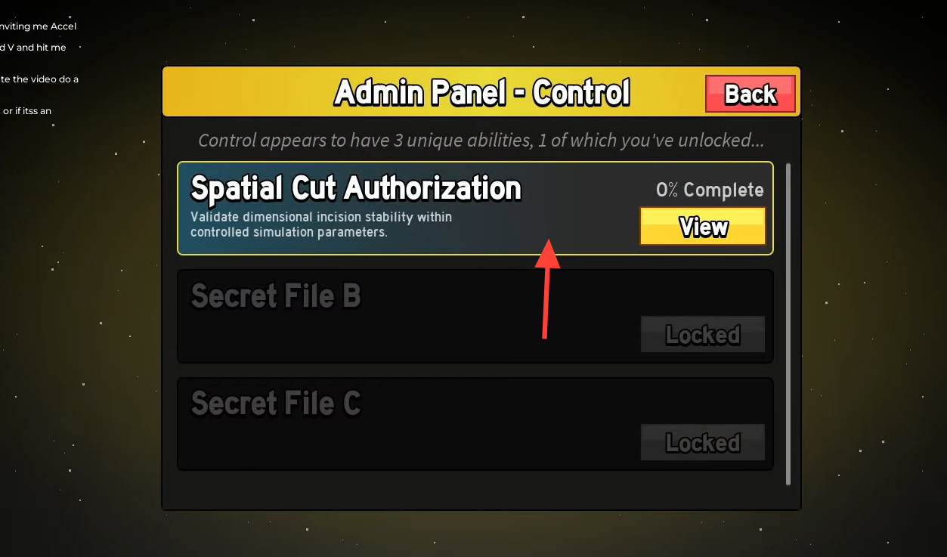
Task: Click chat line 'or if itss an'
Action: [x=26, y=111]
